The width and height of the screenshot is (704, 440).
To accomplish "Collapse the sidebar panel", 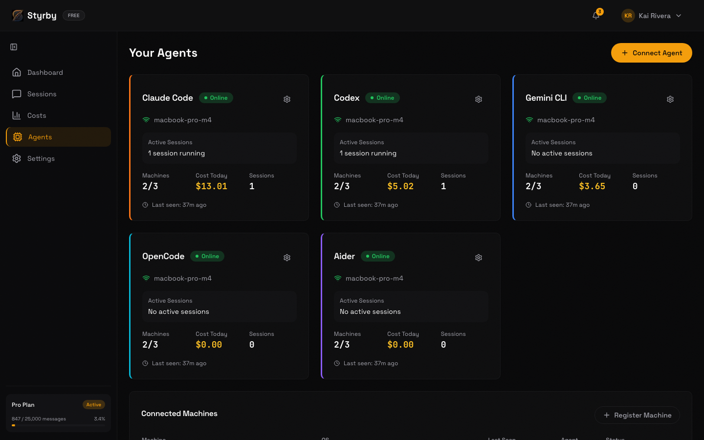I will 14,46.
